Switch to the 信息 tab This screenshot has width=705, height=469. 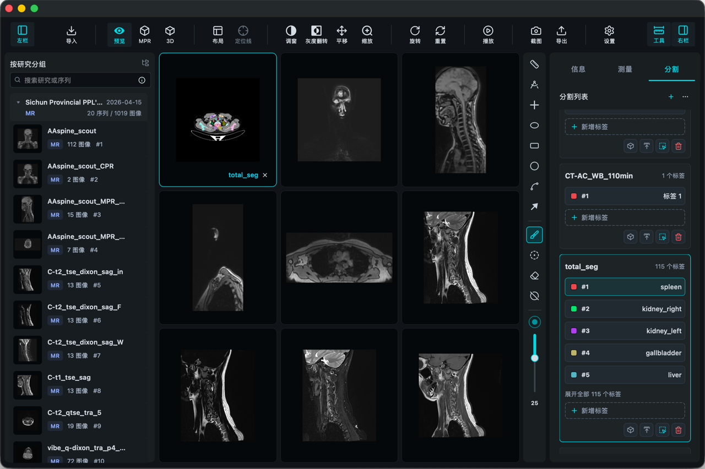[578, 69]
